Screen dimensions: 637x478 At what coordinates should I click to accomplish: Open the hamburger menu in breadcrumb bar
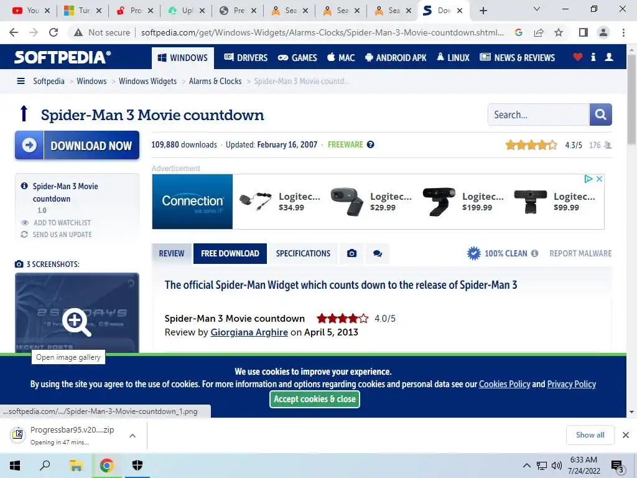(21, 81)
